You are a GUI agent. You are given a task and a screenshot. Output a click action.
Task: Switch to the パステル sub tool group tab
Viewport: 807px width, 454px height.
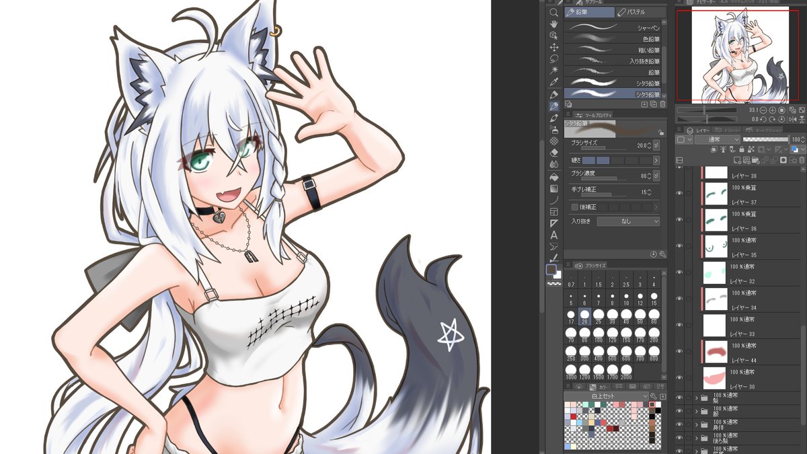pos(641,12)
